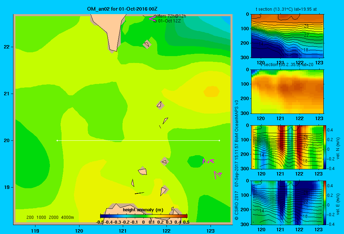The width and height of the screenshot is (344, 234).
Task: Click the magenta drifter arrow beside the drifters label
Action: (152, 19)
